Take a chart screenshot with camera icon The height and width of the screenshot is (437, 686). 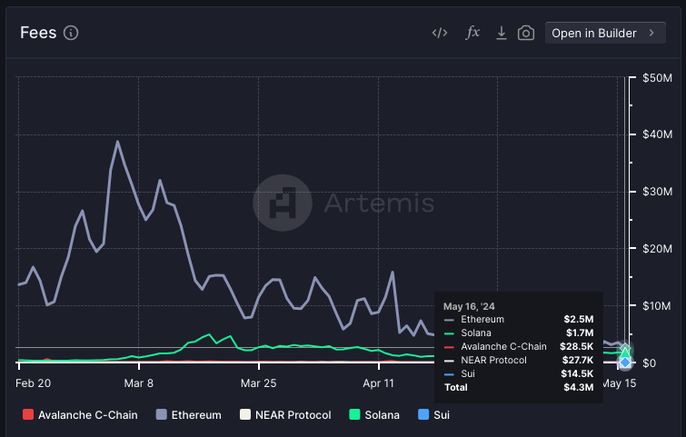coord(526,33)
